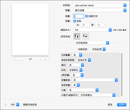Screen dimensions: 130x110
Task: Select landscape print orientation icon
Action: (85, 37)
